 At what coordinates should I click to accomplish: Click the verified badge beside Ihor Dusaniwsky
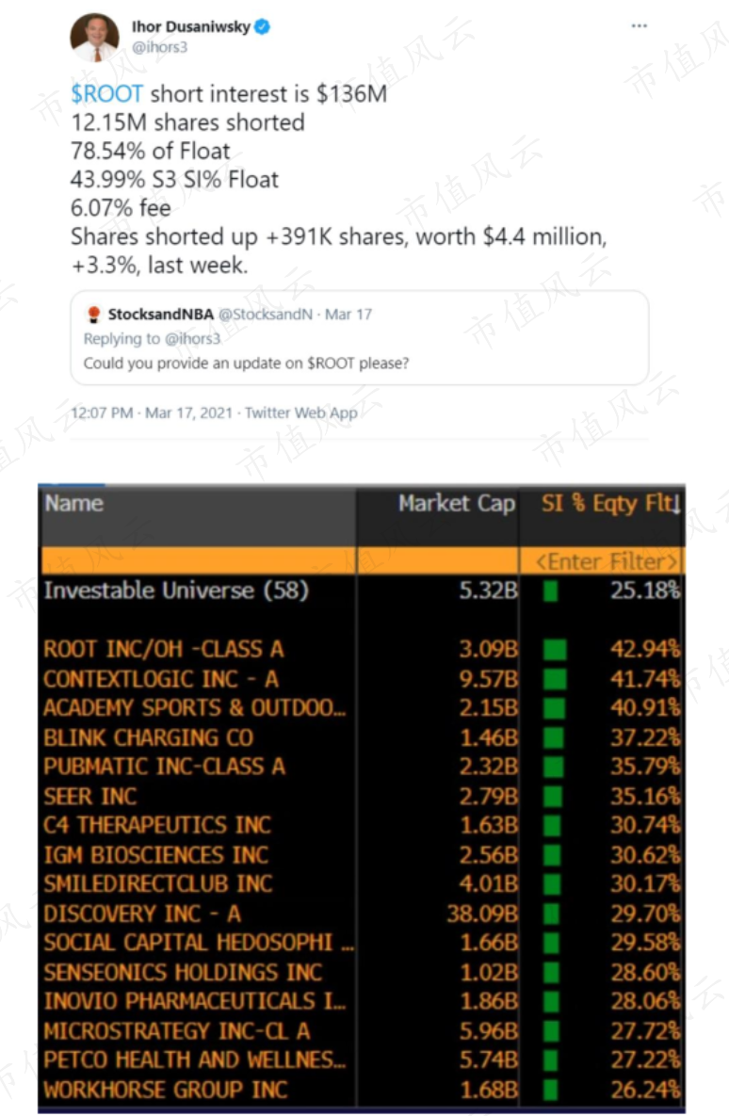coord(262,27)
